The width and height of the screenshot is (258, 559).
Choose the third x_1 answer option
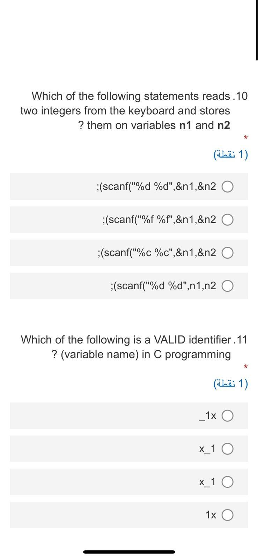[x=228, y=481]
